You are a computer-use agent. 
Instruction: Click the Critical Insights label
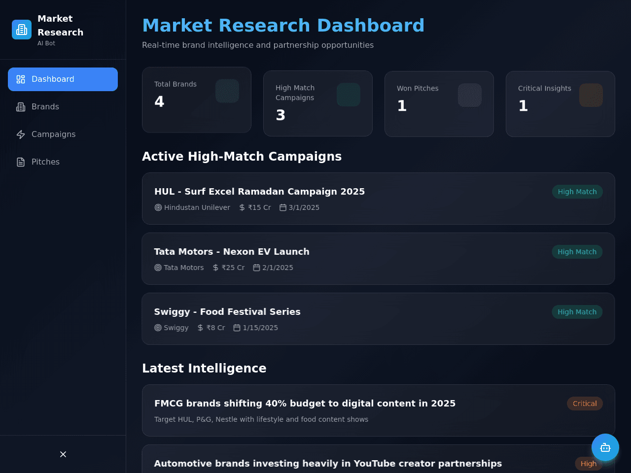[x=545, y=88]
